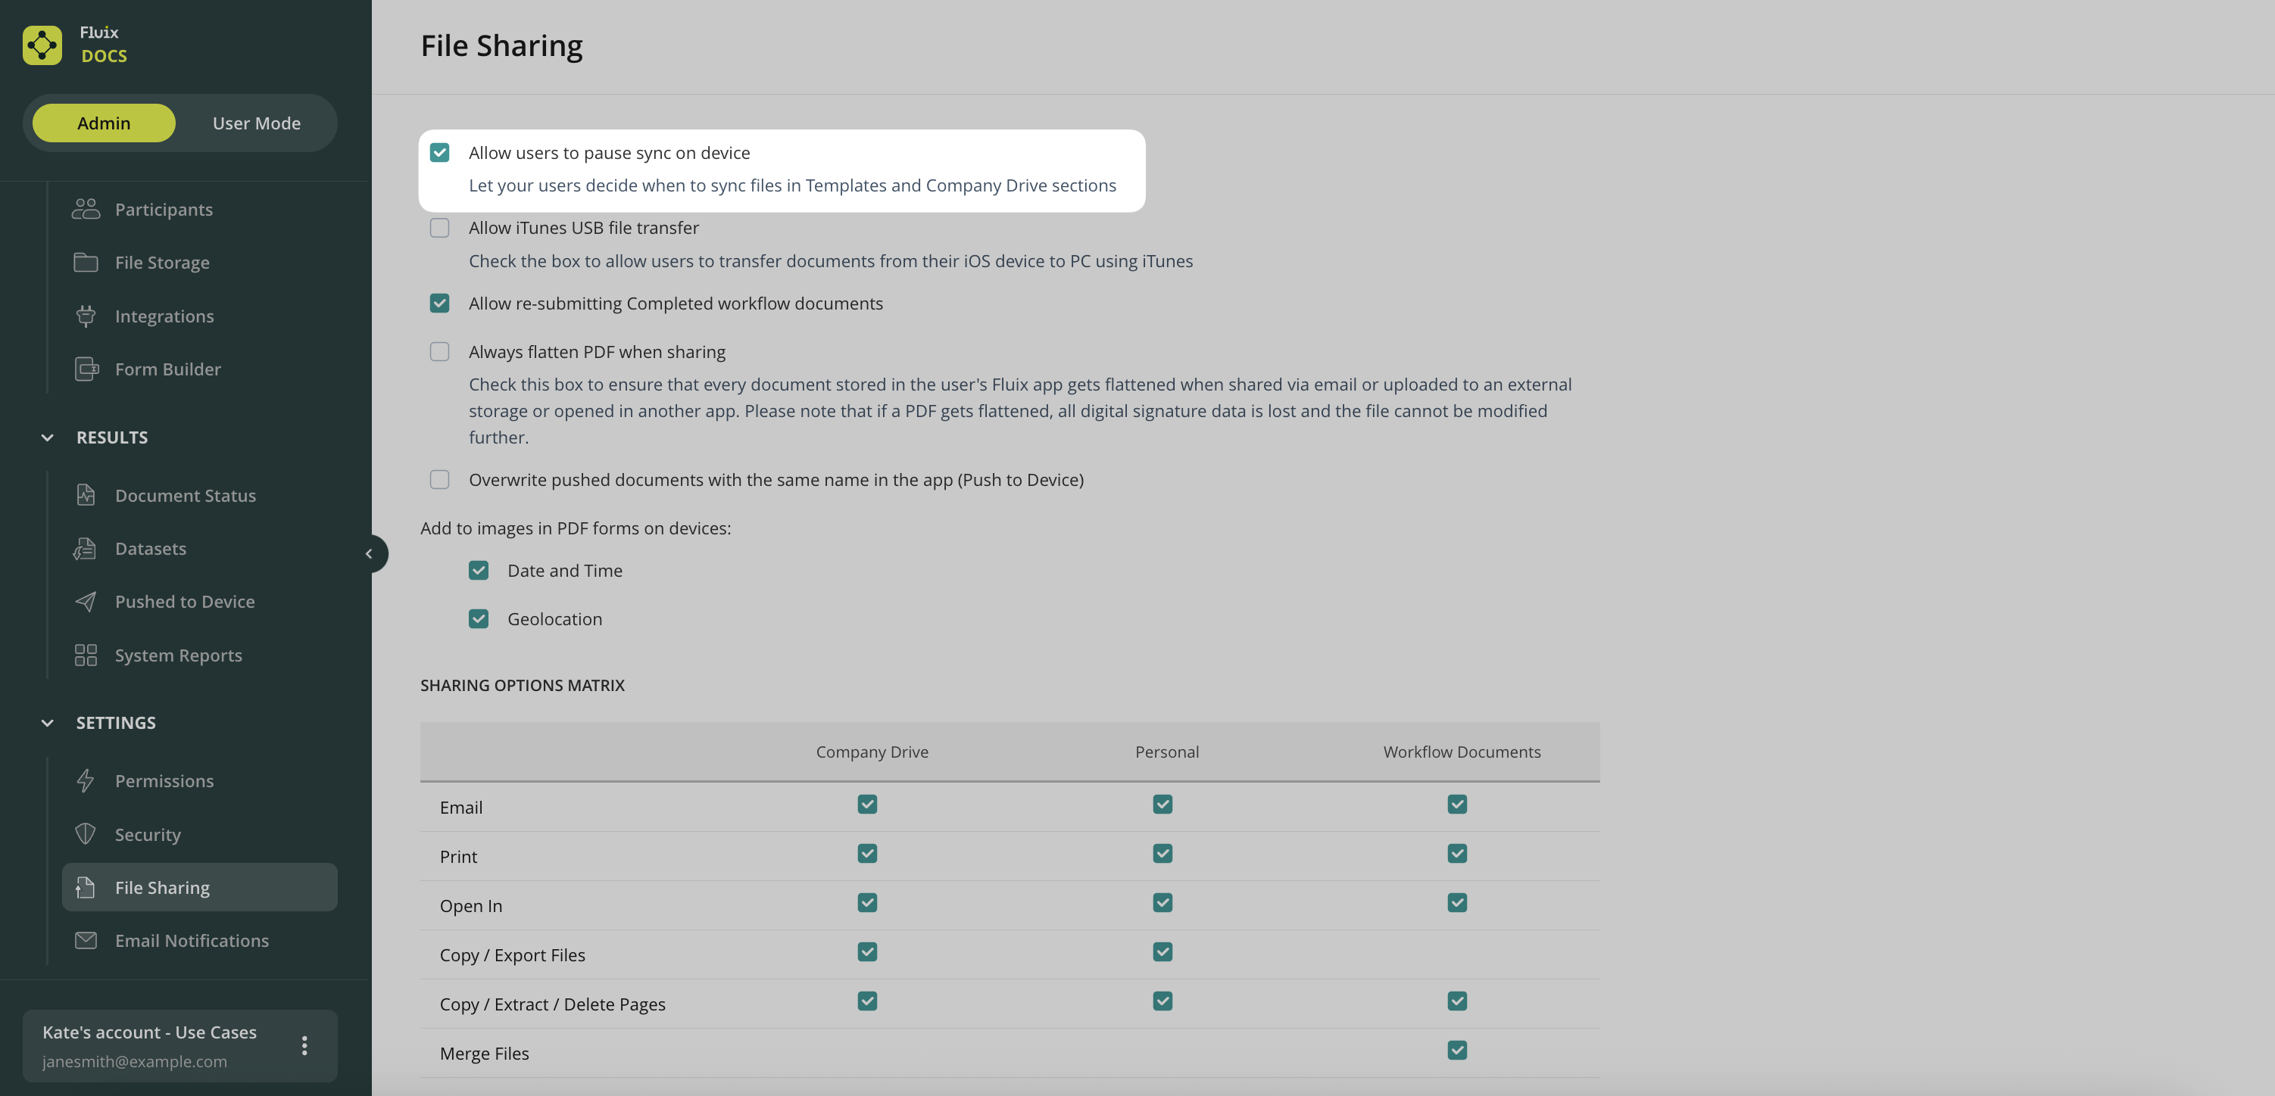Click the Pushed to Device paper plane icon
This screenshot has height=1096, width=2275.
86,602
